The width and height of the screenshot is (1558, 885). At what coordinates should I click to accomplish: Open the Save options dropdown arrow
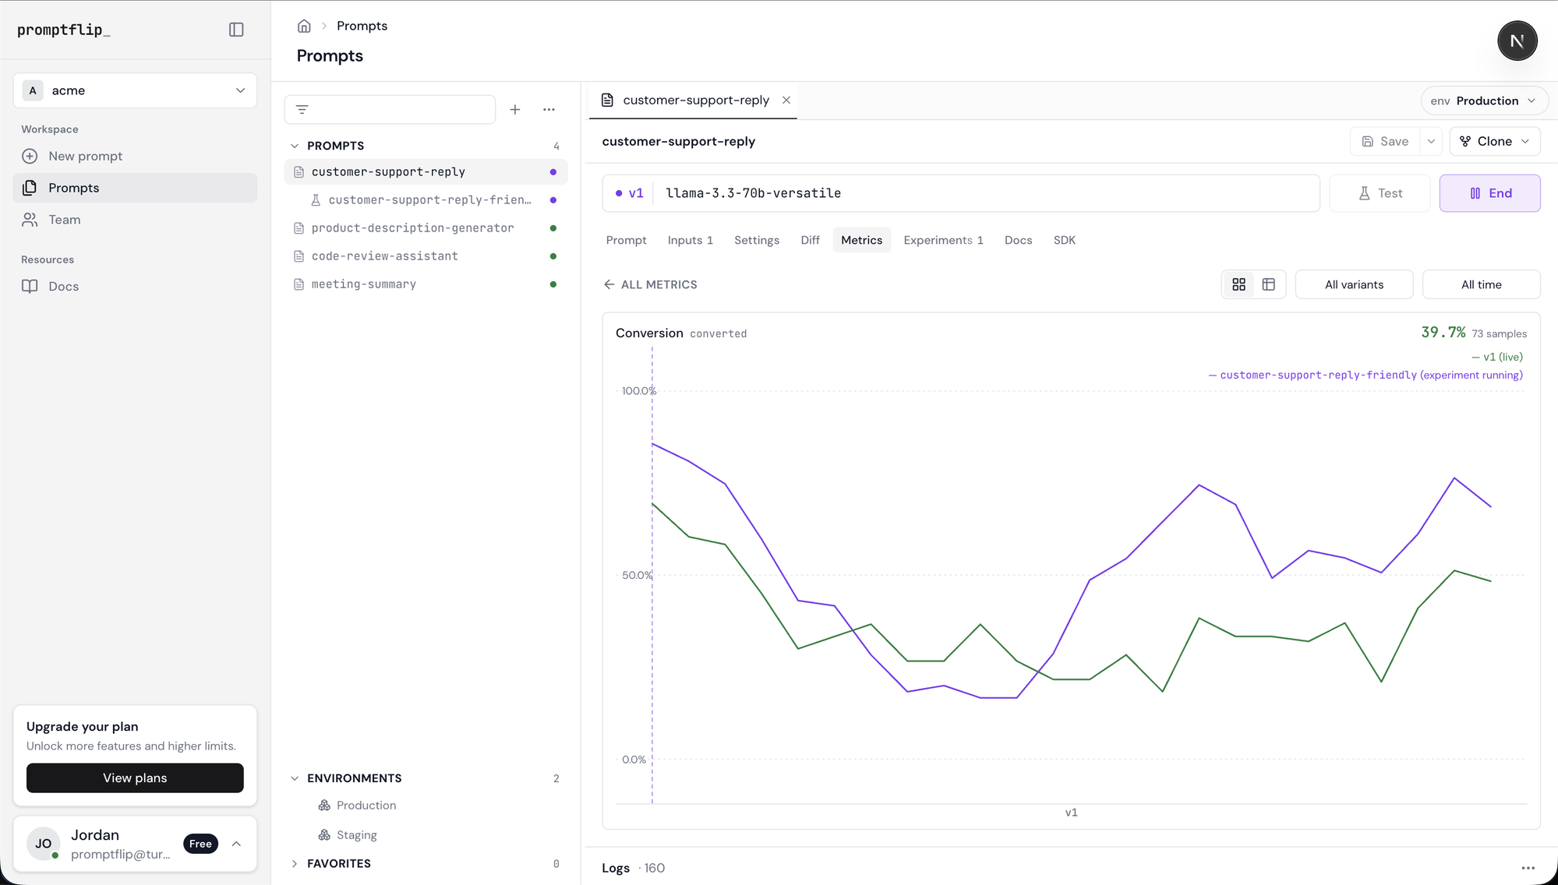click(1431, 141)
